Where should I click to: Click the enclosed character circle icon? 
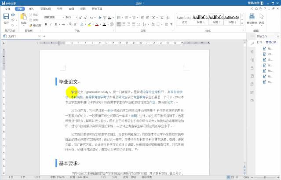pyautogui.click(x=112, y=24)
